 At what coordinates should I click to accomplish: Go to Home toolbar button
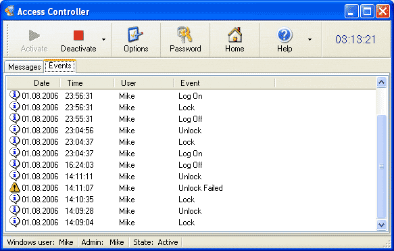[x=235, y=39]
